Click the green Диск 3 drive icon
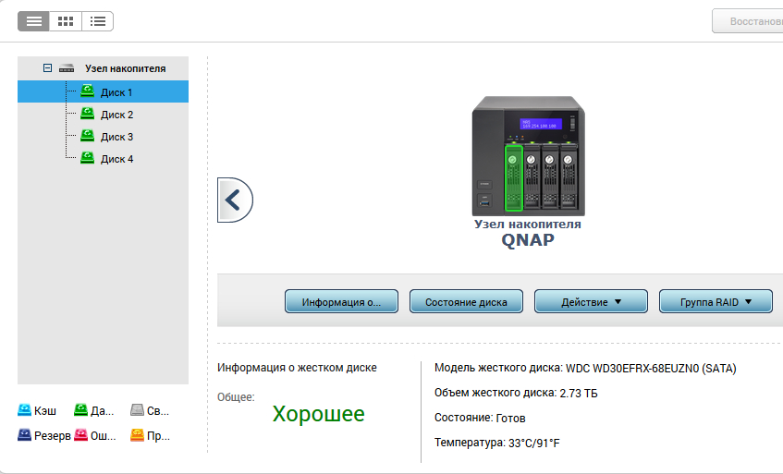The image size is (783, 474). [87, 136]
